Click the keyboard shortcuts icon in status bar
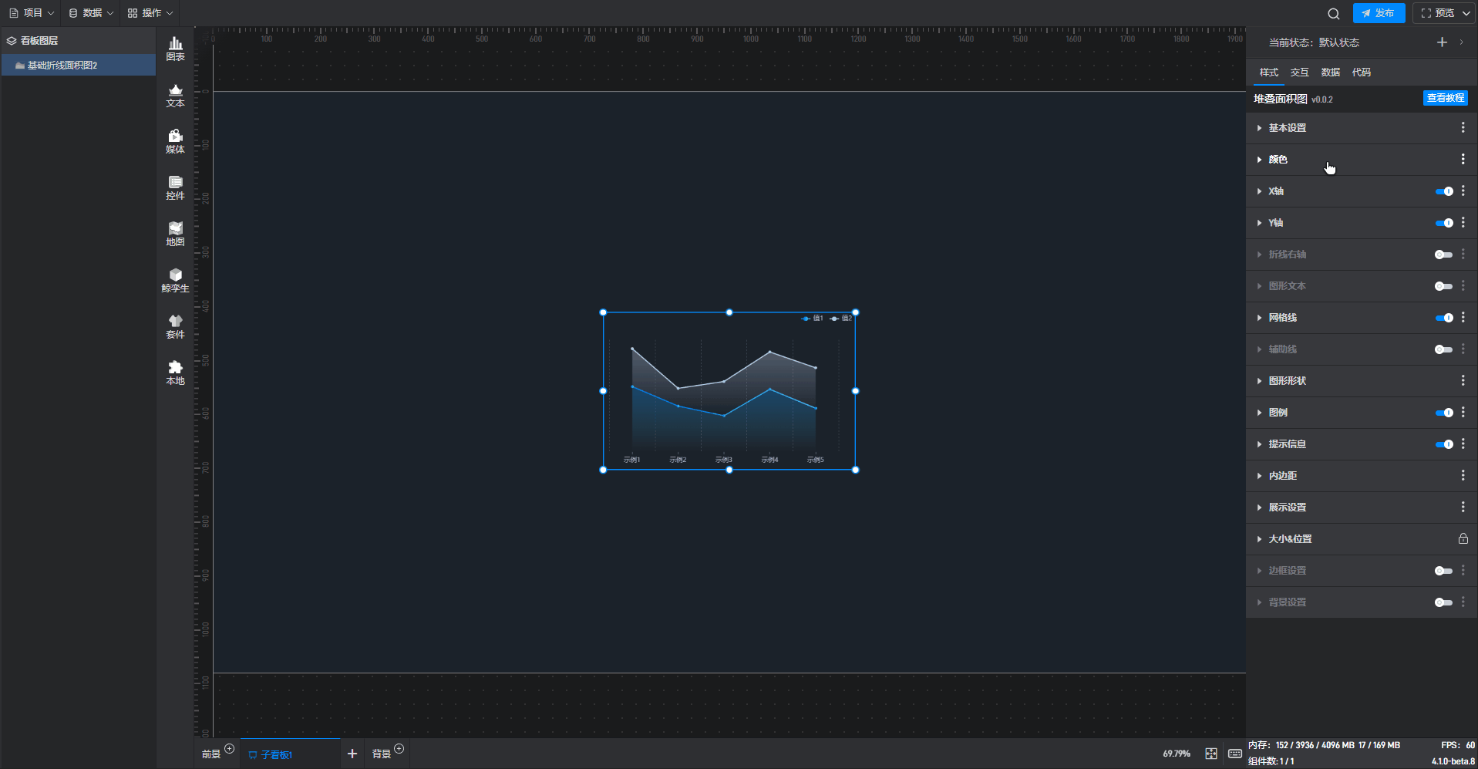Image resolution: width=1478 pixels, height=769 pixels. tap(1234, 754)
